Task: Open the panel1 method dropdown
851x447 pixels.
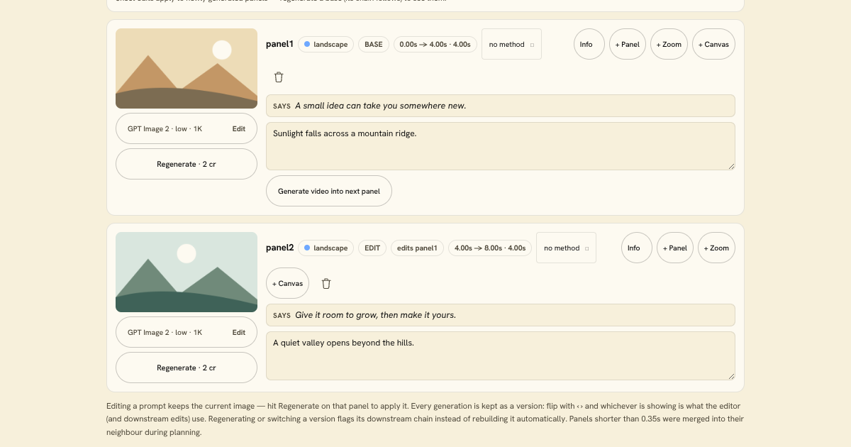Action: tap(511, 44)
